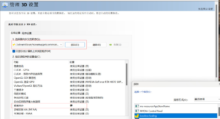The width and height of the screenshot is (220, 119).
Task: Click settings list vertical scrollbar
Action: click(127, 74)
